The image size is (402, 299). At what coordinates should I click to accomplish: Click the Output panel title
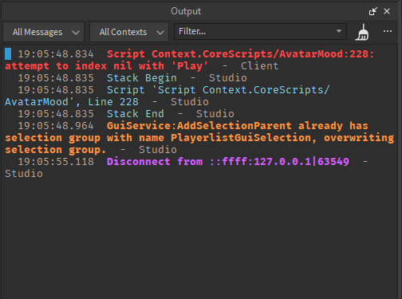click(x=186, y=11)
